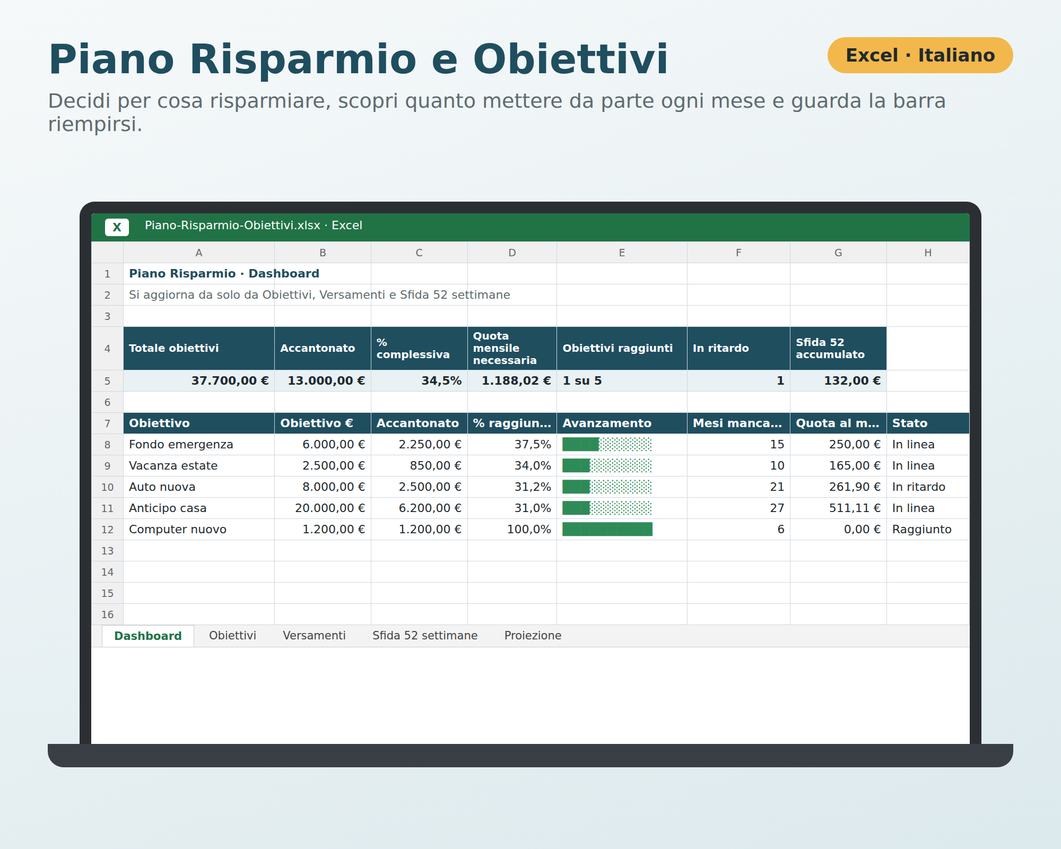This screenshot has height=849, width=1061.
Task: Open the Versamenti sheet tab
Action: (314, 636)
